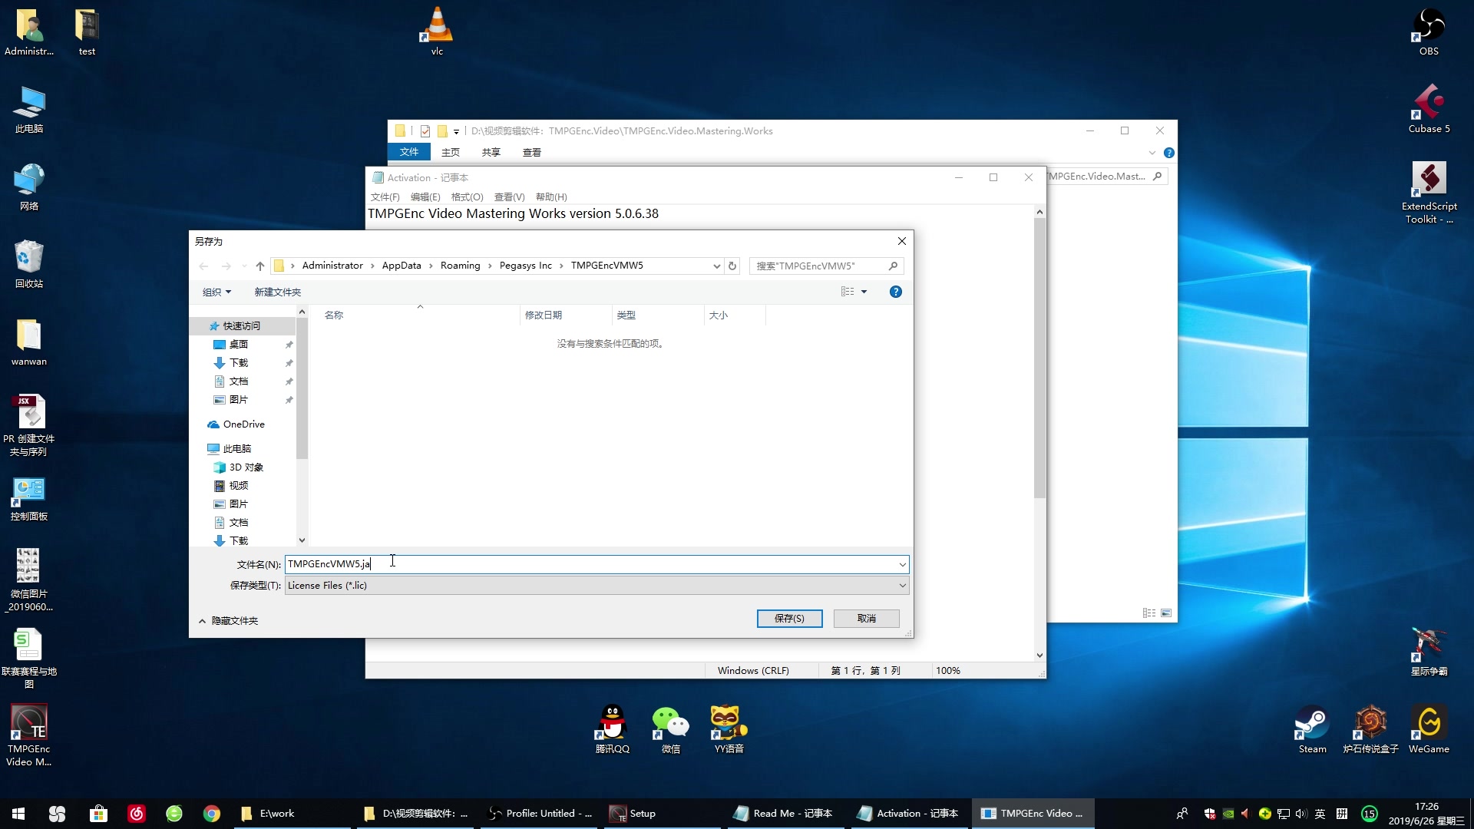Open the view options dropdown arrow
The image size is (1474, 829).
coord(864,292)
